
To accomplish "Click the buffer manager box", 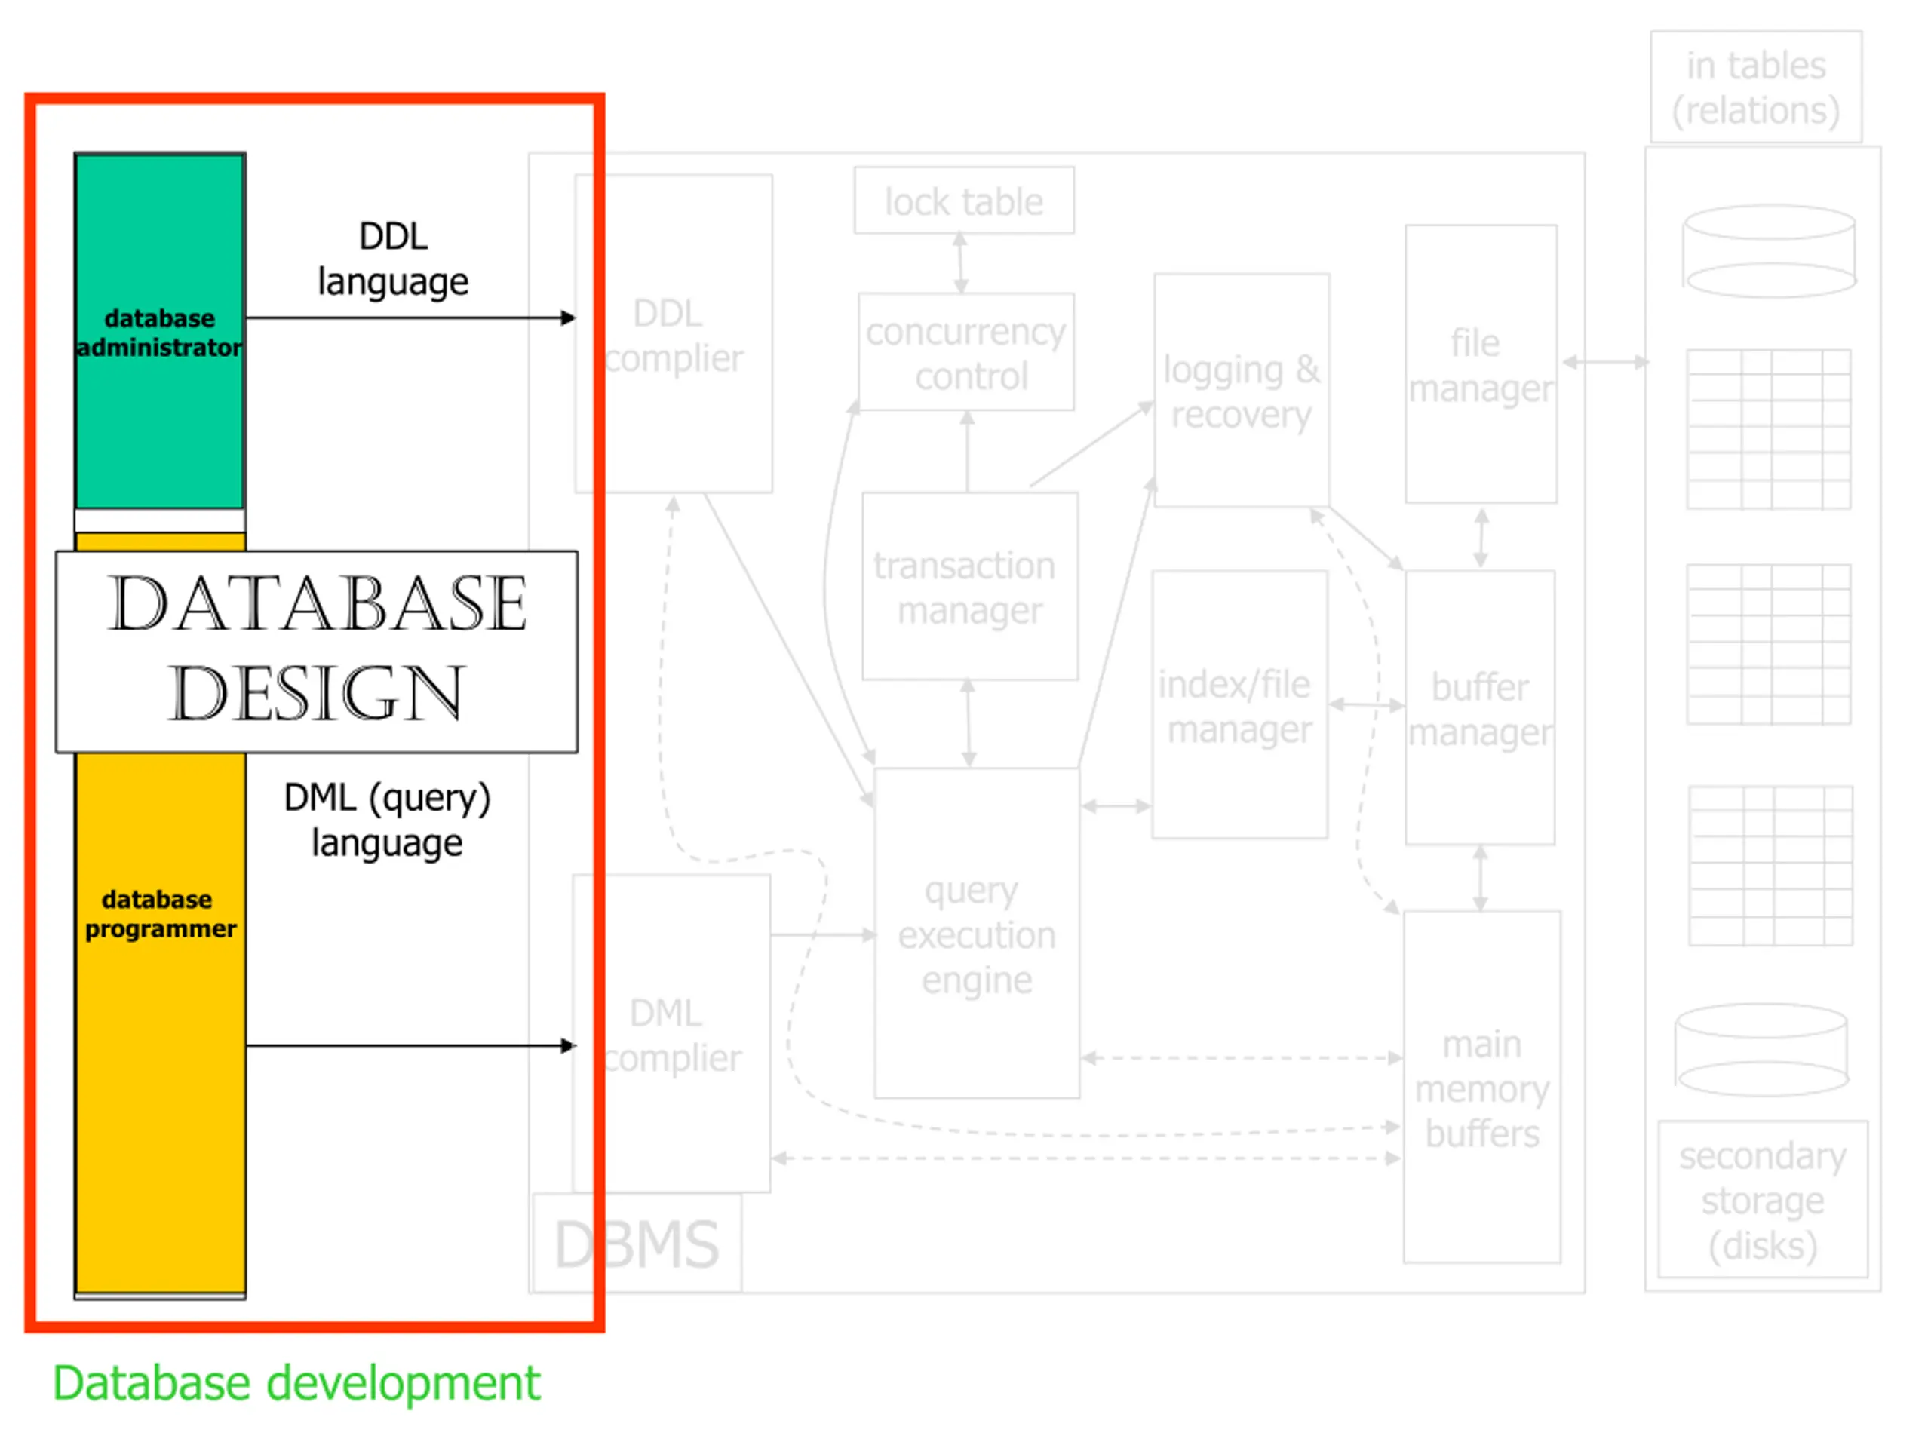I will pyautogui.click(x=1480, y=708).
